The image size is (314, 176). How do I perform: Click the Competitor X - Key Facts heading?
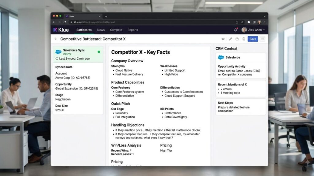pos(140,52)
